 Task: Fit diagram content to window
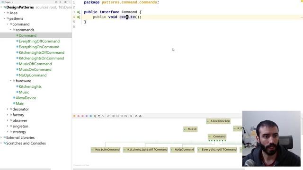coord(126,116)
